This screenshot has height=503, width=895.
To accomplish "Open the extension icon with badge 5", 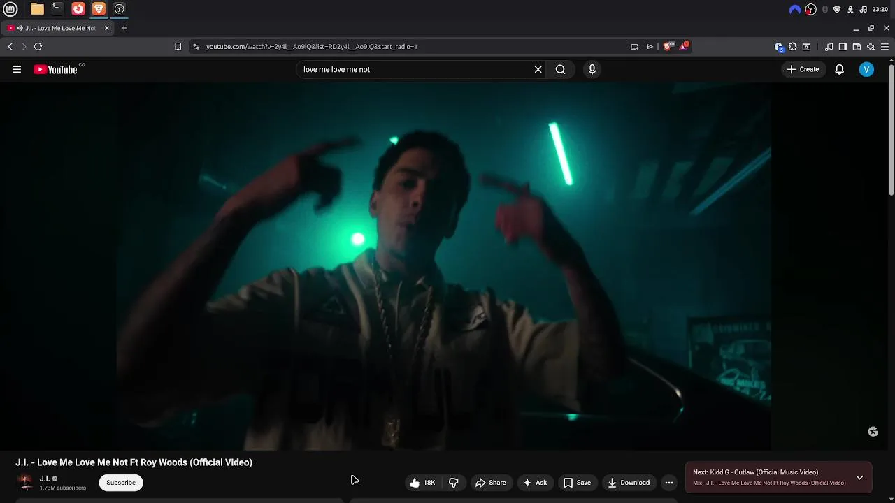I will click(779, 47).
